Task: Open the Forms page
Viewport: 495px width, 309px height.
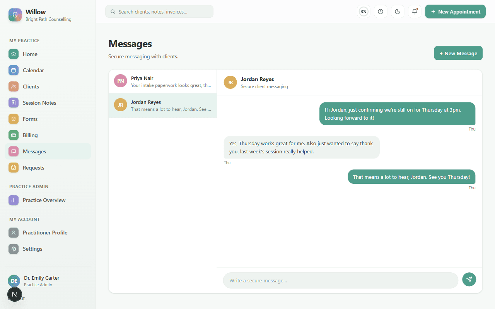Action: click(48, 119)
